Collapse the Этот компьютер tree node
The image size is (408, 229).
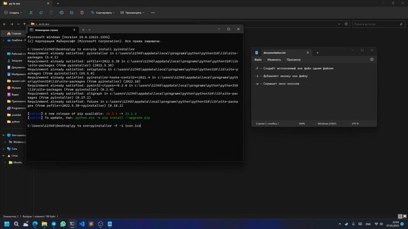[4, 135]
